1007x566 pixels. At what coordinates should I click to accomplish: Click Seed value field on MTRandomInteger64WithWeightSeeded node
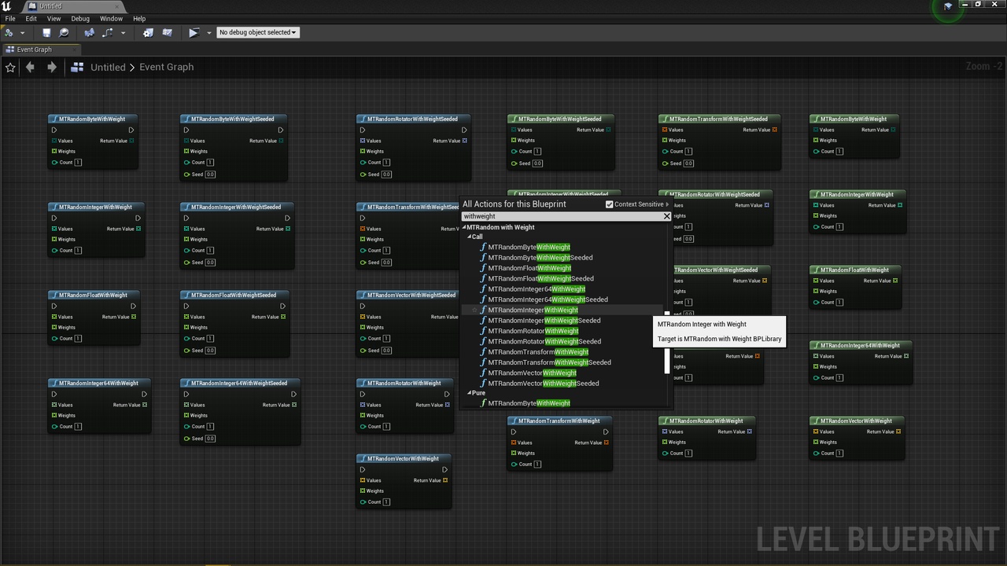pyautogui.click(x=210, y=439)
